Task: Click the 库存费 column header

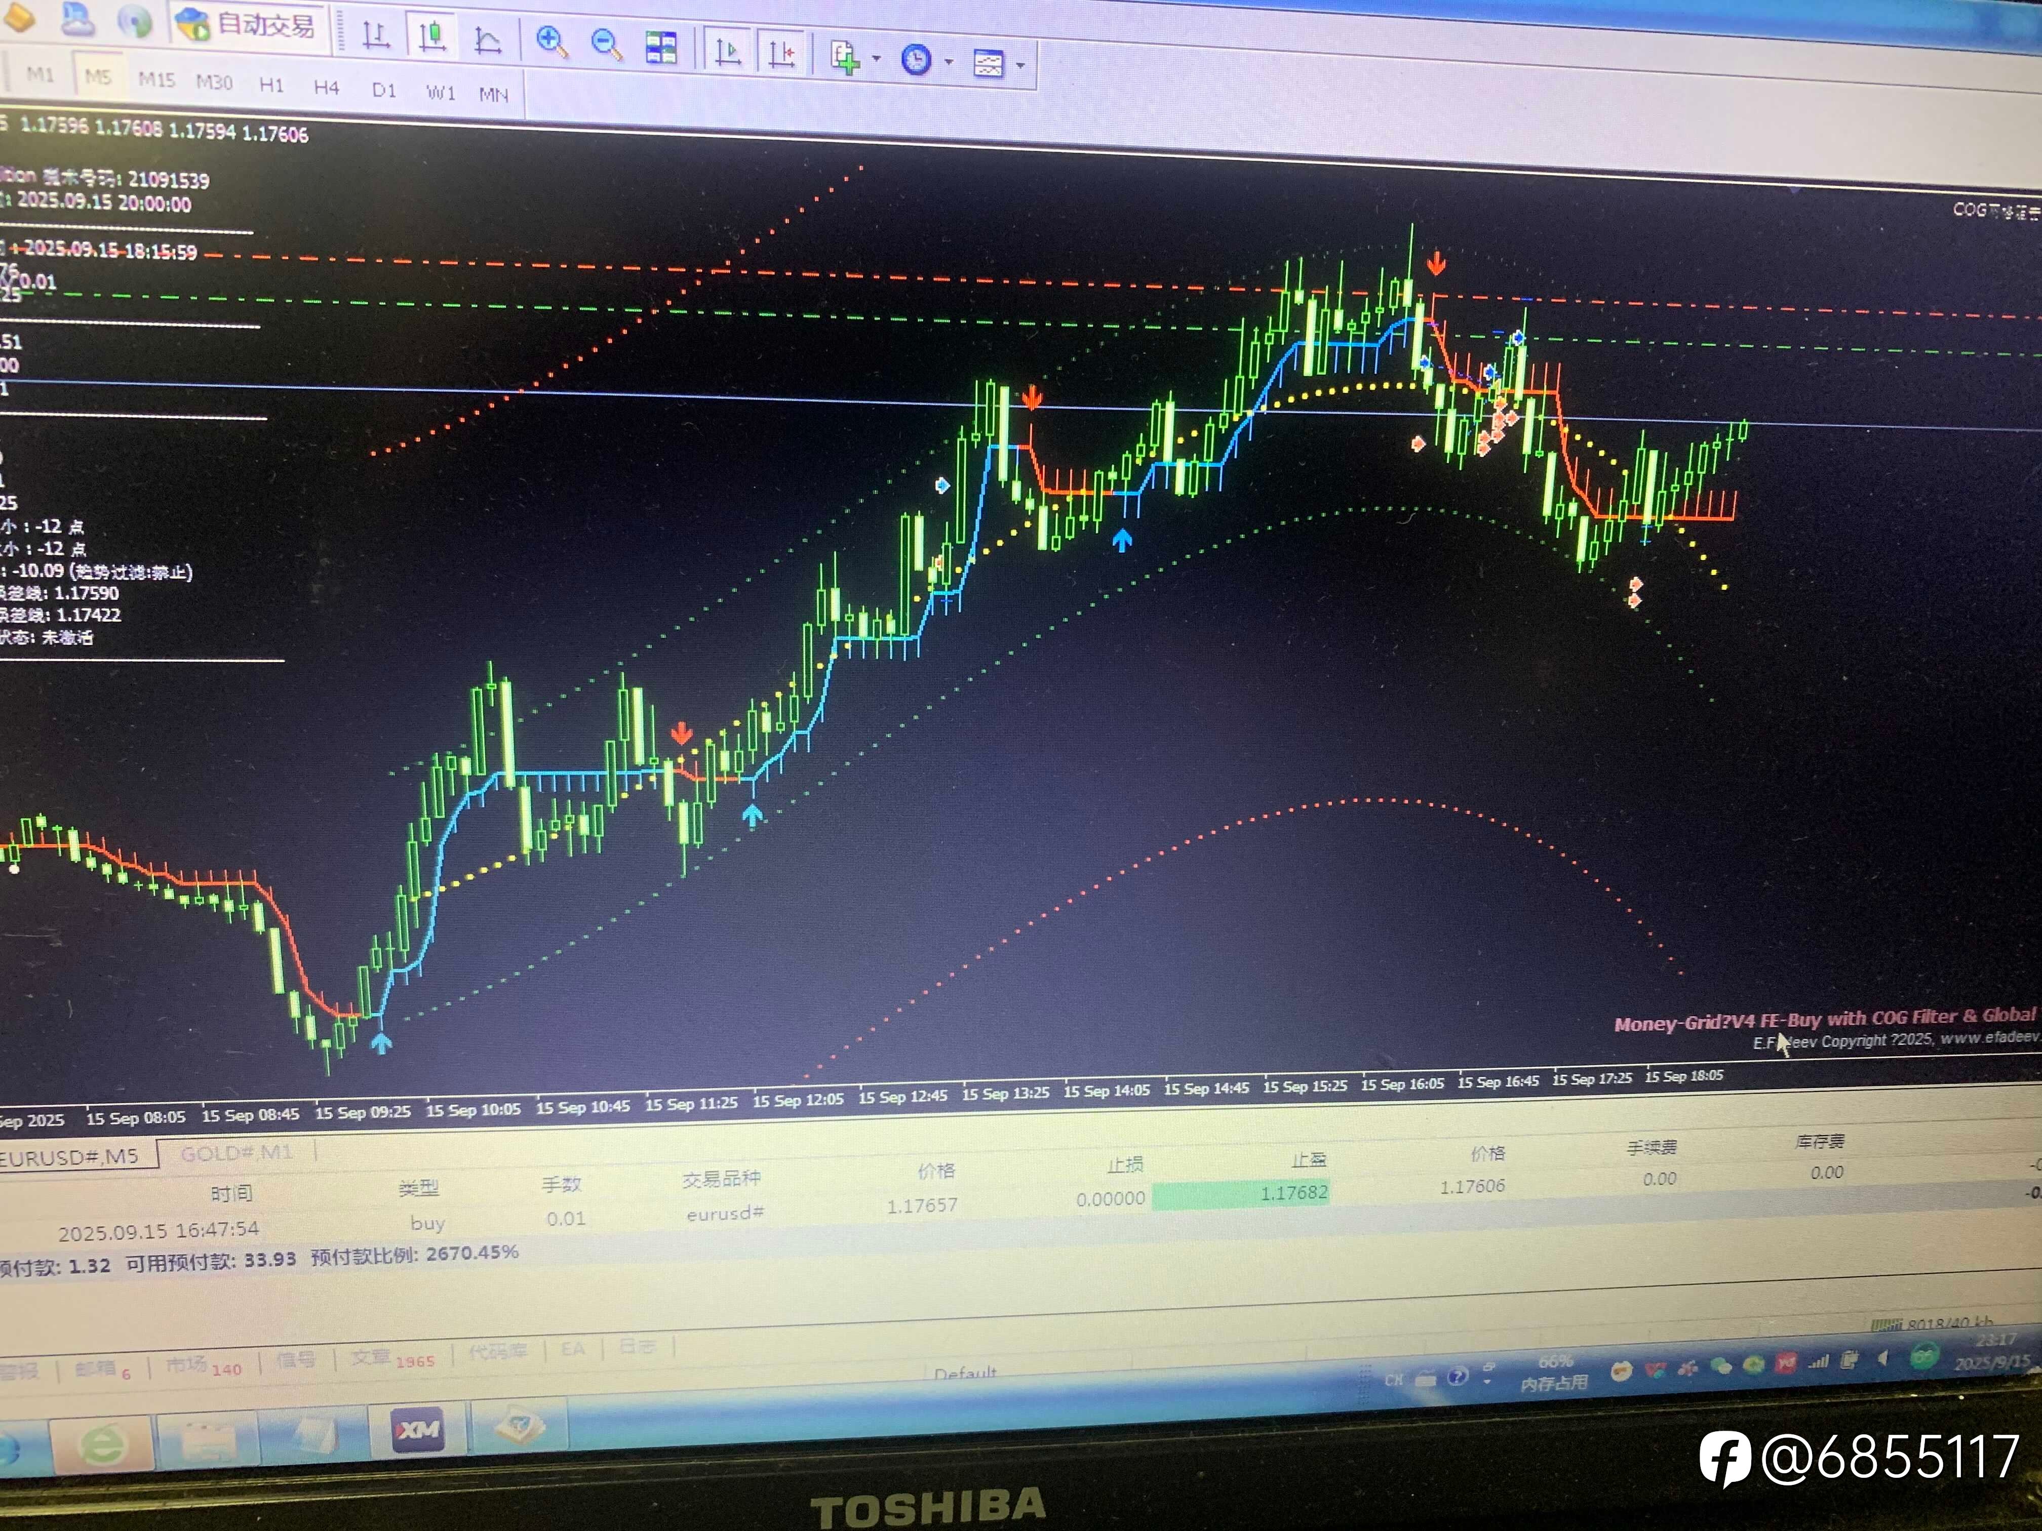Action: click(x=1820, y=1142)
